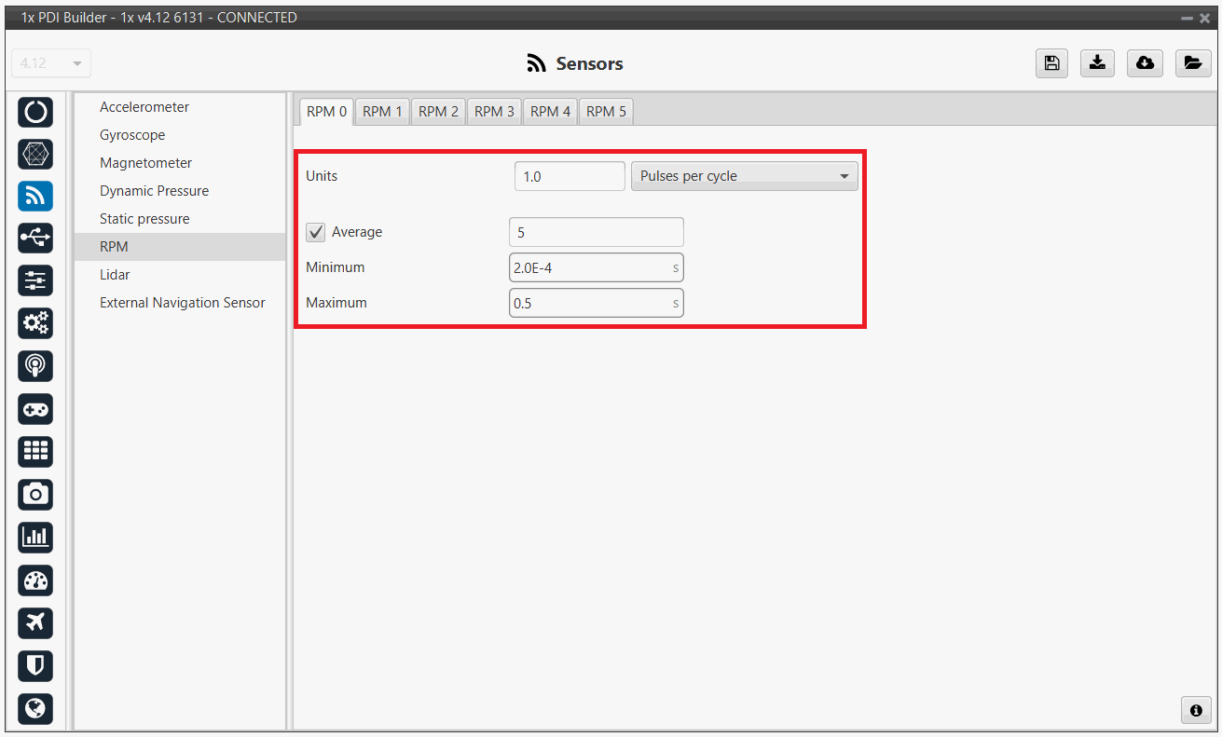Screen dimensions: 1222x737
Task: Click the Units value input field
Action: pyautogui.click(x=569, y=176)
